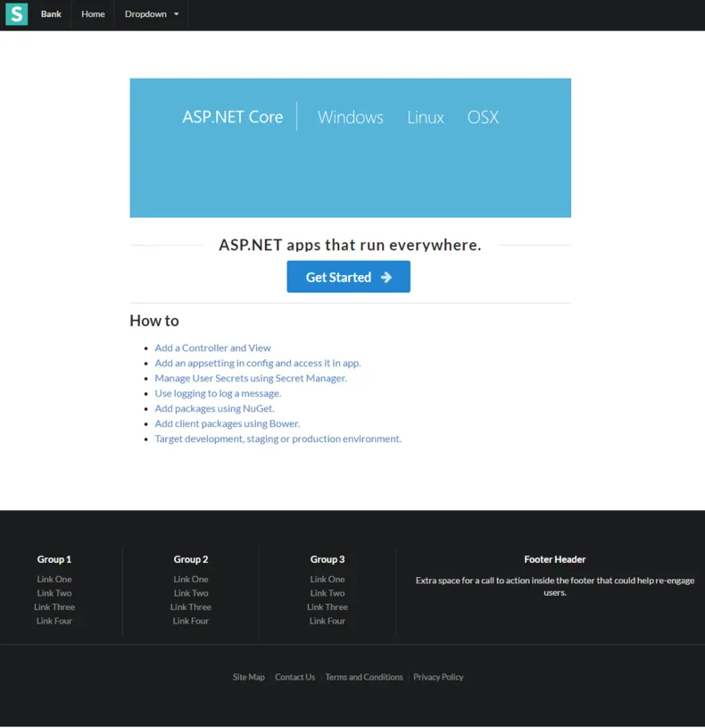The height and width of the screenshot is (728, 705).
Task: Click Group 2 Link Four
Action: pyautogui.click(x=191, y=621)
